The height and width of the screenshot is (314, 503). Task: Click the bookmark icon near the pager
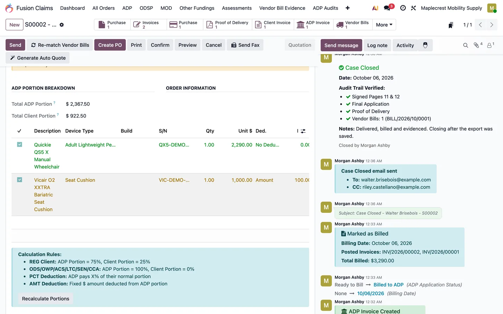click(451, 25)
